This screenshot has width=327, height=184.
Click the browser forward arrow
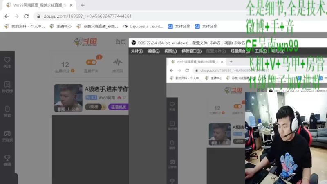pyautogui.click(x=16, y=16)
